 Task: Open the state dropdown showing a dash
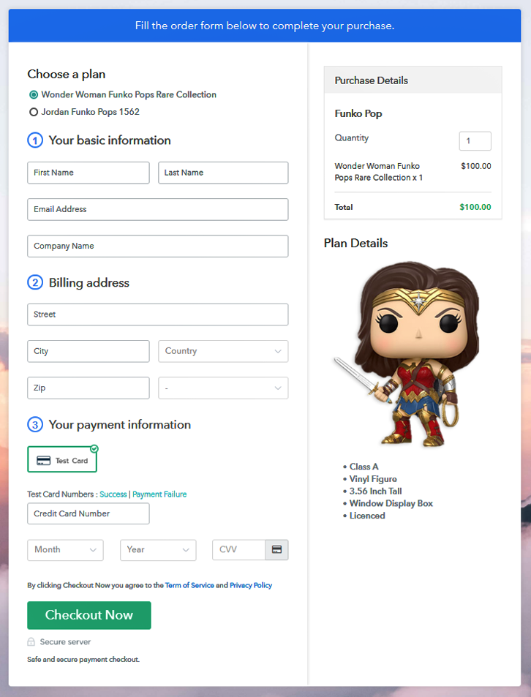coord(223,388)
